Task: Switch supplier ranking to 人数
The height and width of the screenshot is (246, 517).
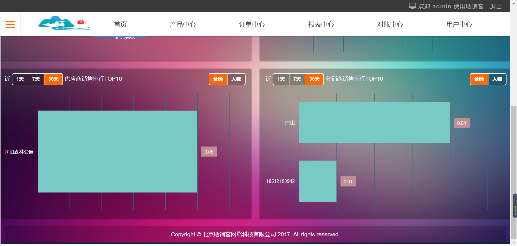Action: (x=236, y=79)
